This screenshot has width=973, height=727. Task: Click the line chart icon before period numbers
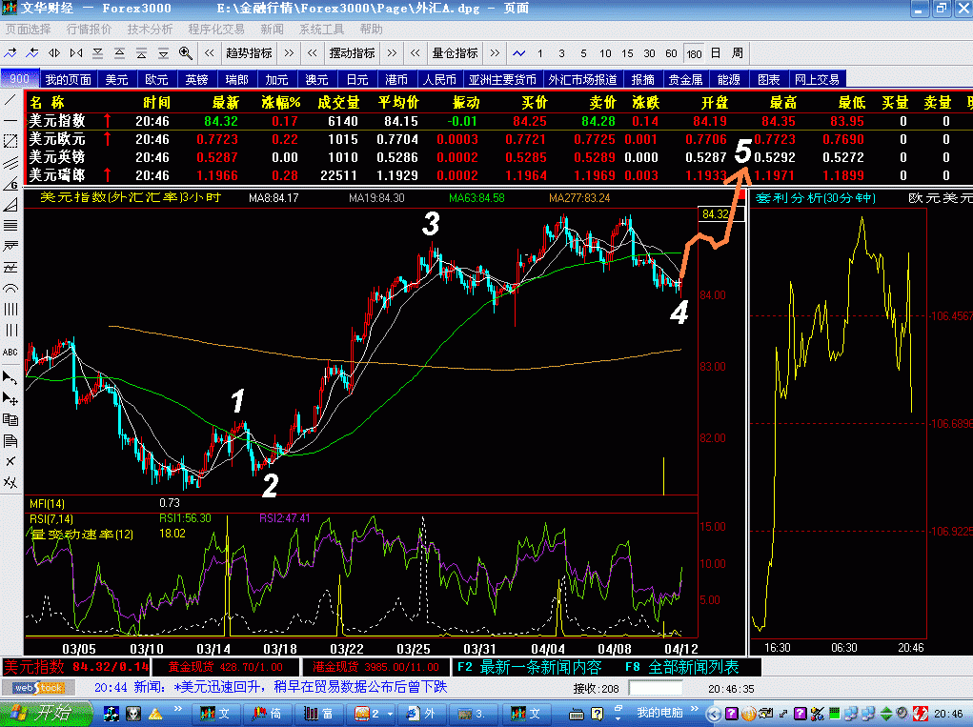pos(519,52)
